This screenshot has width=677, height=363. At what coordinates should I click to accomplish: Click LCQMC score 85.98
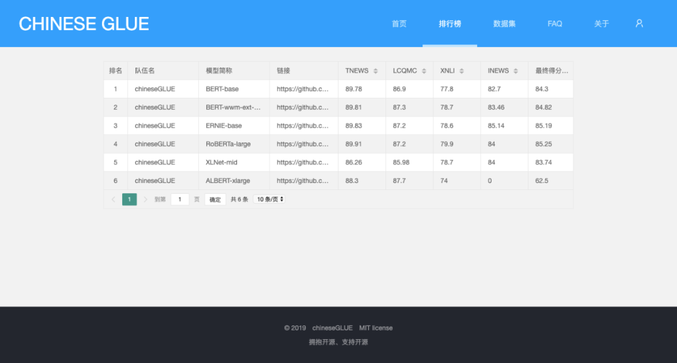[x=401, y=162]
